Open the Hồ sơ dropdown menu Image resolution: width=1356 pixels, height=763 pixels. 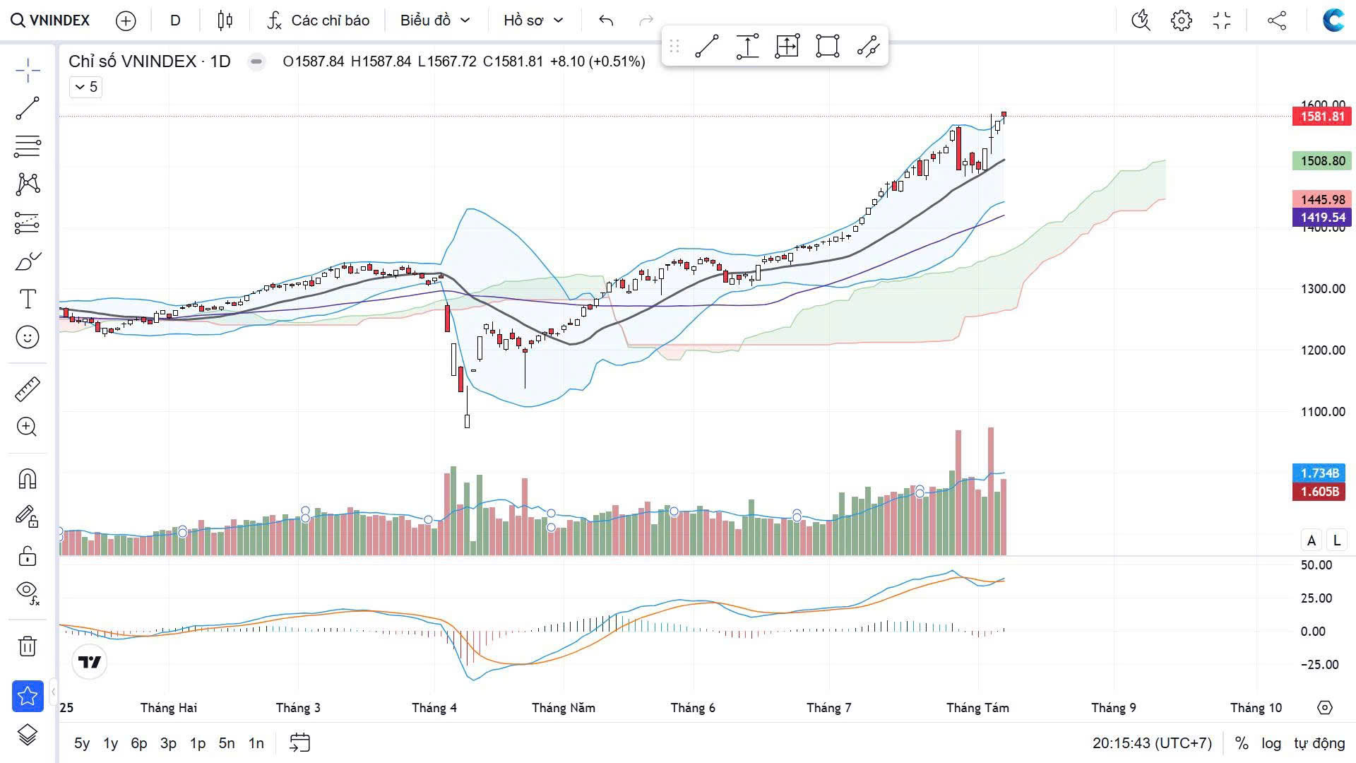pyautogui.click(x=533, y=20)
